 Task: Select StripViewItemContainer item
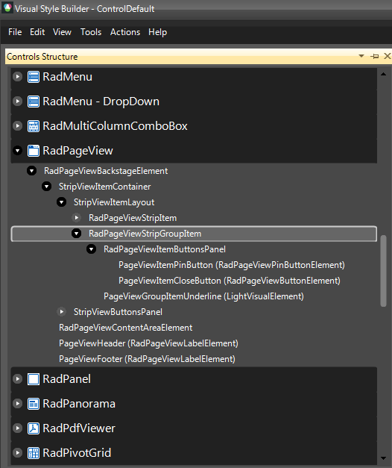pos(104,187)
